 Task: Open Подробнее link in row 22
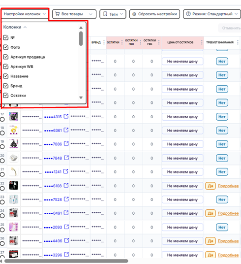click(x=228, y=186)
